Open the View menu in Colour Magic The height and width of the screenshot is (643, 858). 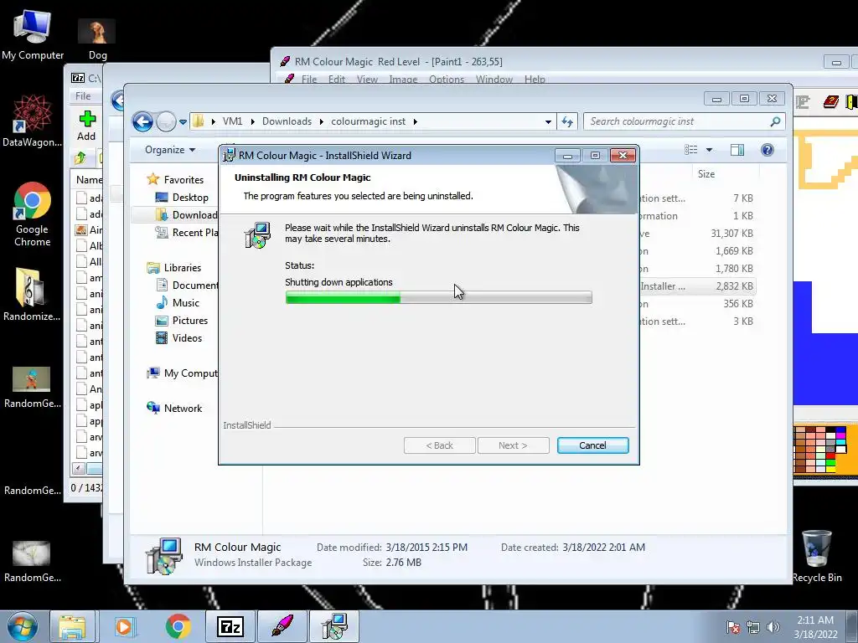pyautogui.click(x=367, y=80)
